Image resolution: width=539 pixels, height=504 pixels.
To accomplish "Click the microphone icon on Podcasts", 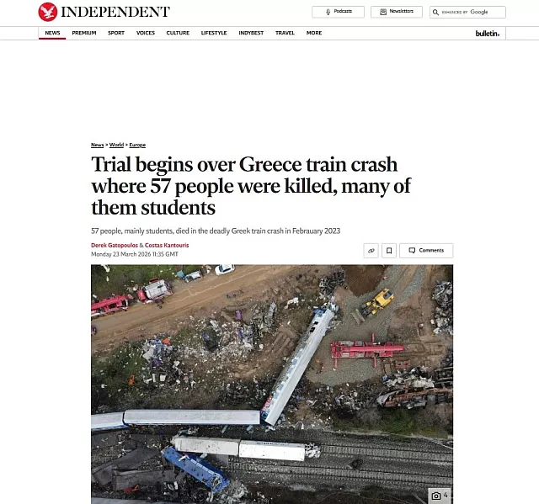I will point(328,12).
